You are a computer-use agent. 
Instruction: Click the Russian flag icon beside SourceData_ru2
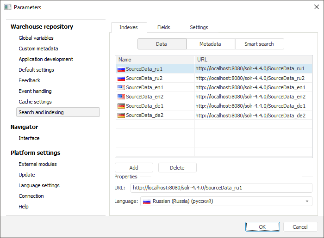click(x=121, y=78)
